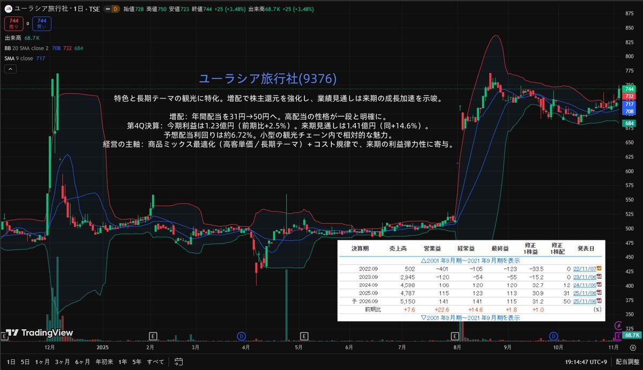
Task: Click the purple lightning bolt icon
Action: click(619, 325)
